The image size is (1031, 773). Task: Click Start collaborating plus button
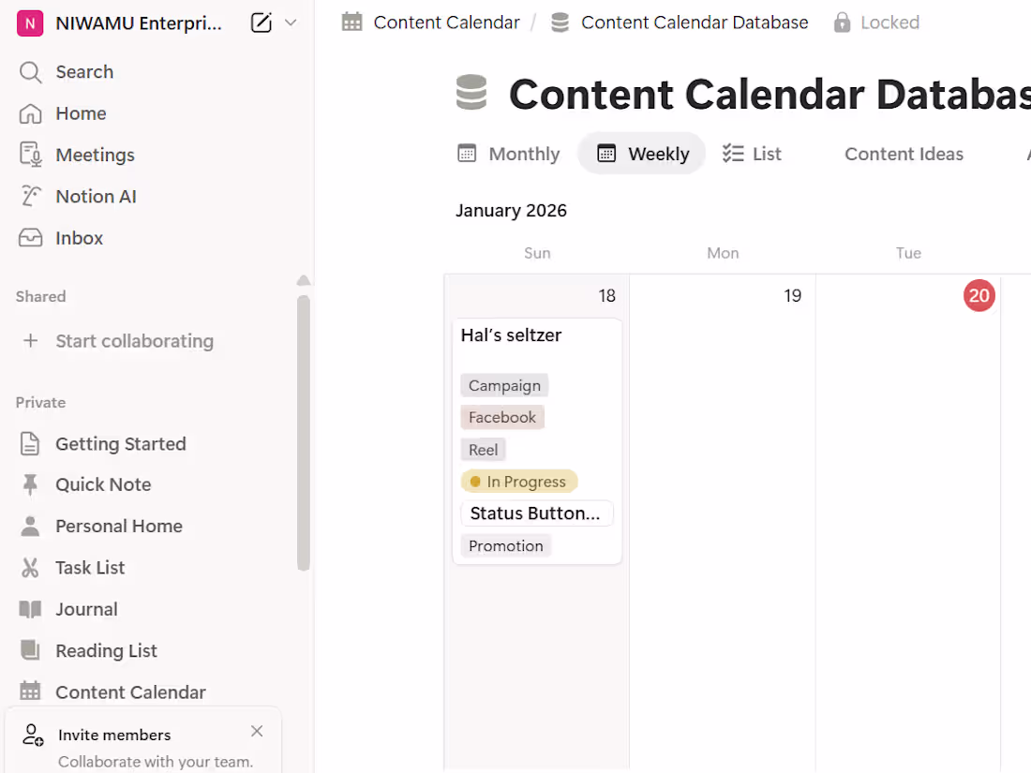[31, 341]
